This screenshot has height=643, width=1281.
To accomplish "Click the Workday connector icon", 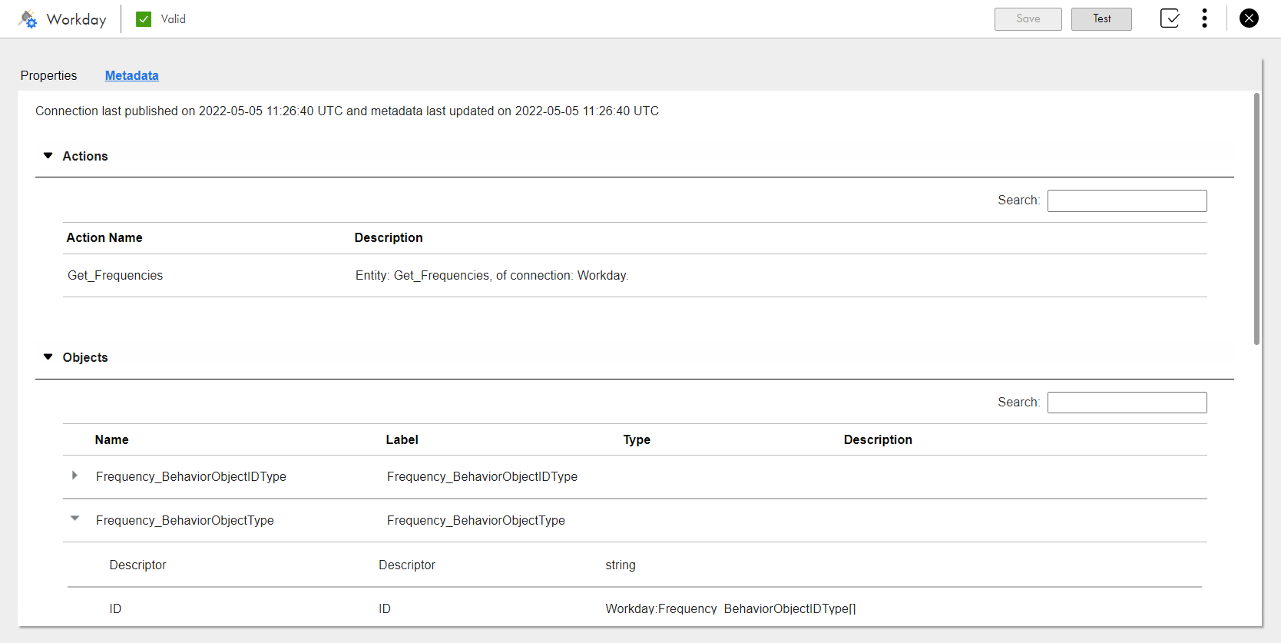I will pos(28,19).
